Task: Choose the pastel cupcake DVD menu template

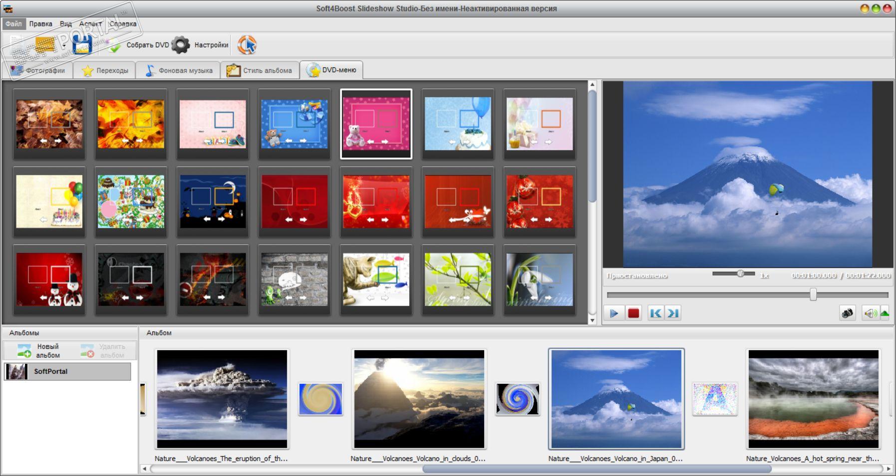Action: [540, 124]
